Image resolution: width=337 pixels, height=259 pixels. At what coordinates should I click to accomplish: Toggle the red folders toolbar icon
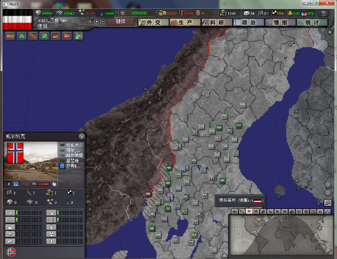(x=67, y=36)
